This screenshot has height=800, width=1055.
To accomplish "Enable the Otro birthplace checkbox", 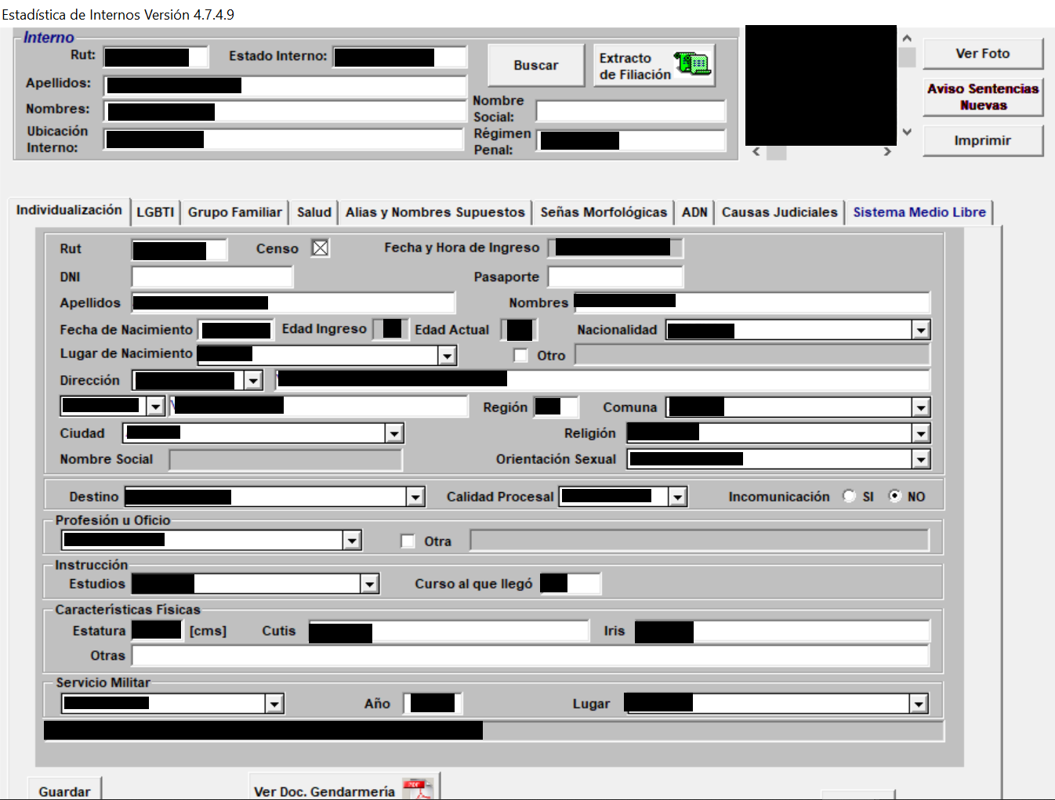I will 520,356.
